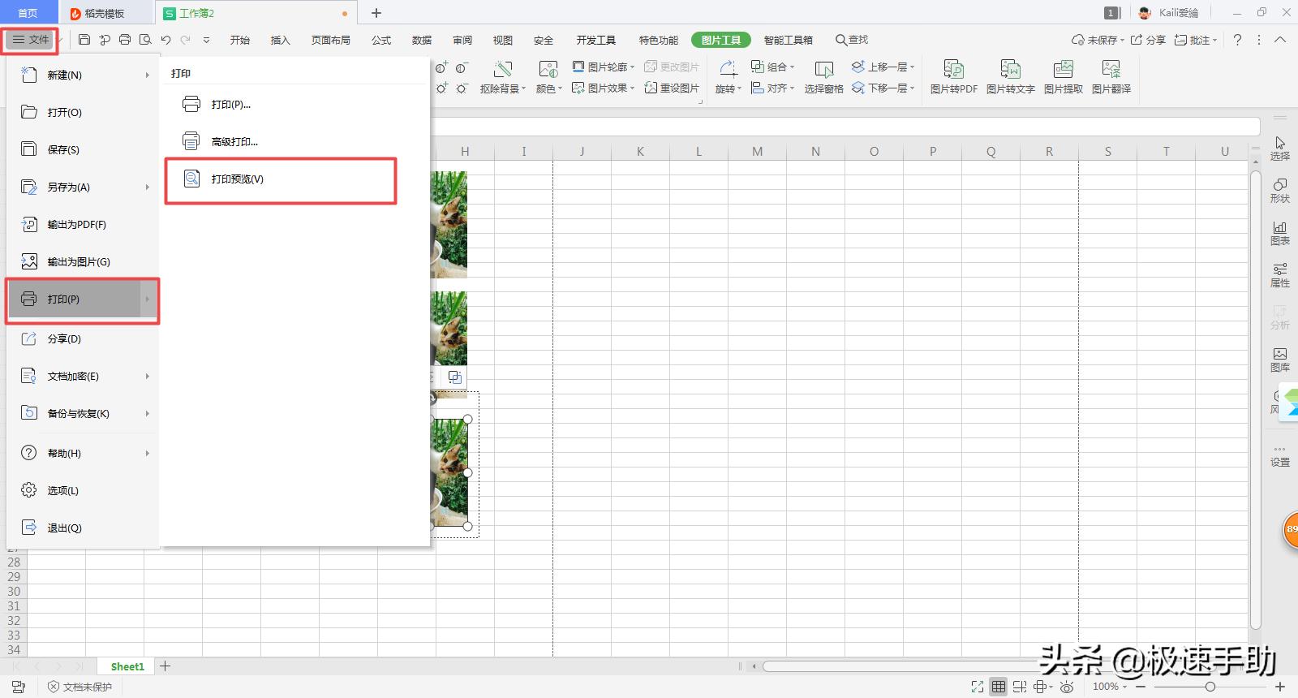The height and width of the screenshot is (698, 1298).
Task: Open the 图片转PDF tool
Action: coord(954,78)
